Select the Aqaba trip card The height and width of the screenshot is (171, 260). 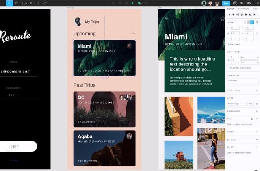pyautogui.click(x=104, y=148)
